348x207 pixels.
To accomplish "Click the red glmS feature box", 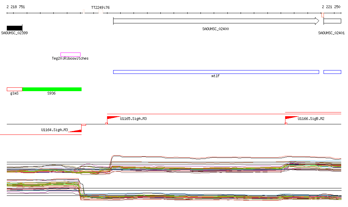I will (x=14, y=89).
